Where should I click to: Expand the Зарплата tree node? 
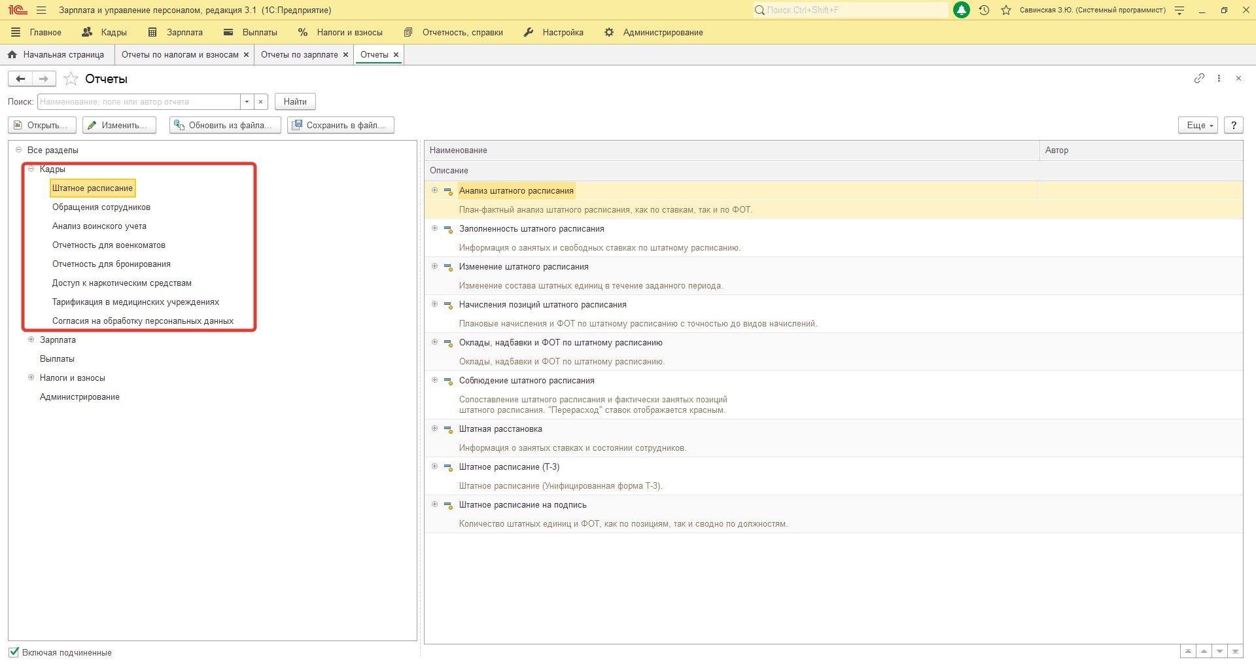(31, 340)
